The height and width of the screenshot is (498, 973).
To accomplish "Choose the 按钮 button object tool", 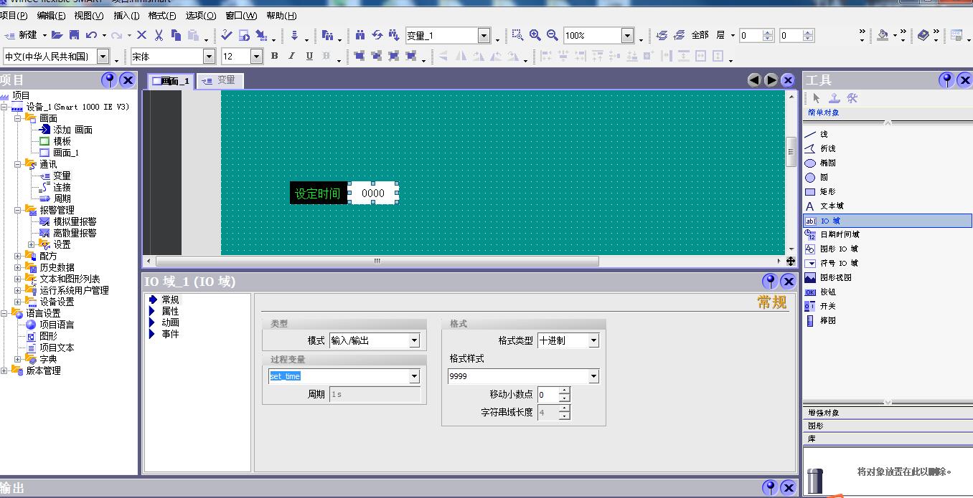I will (x=827, y=292).
